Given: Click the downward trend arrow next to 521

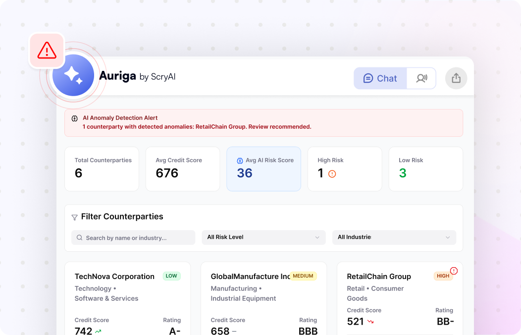Looking at the screenshot, I should 370,322.
